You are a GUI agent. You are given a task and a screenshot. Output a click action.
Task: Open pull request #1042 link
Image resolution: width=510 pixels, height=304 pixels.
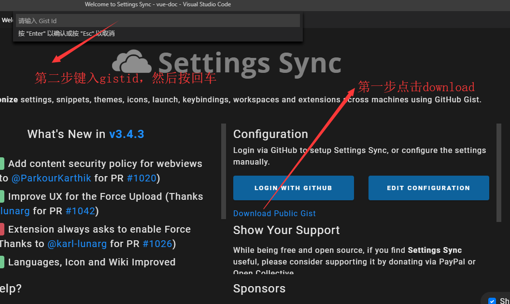(x=80, y=211)
